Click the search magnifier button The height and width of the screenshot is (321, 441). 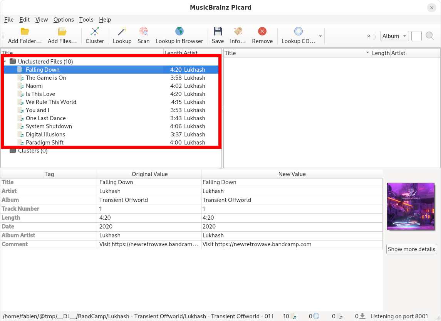point(430,36)
